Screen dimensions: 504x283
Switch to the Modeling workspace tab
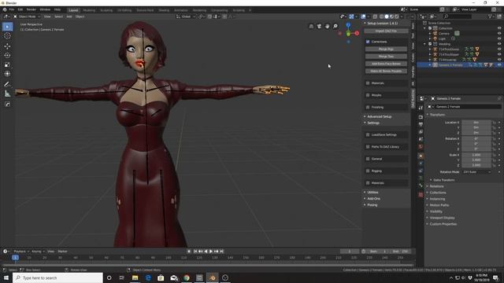click(89, 10)
